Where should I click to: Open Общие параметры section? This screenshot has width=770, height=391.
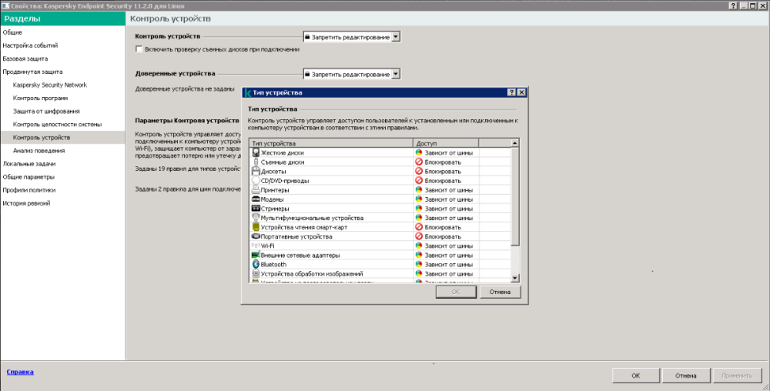(x=28, y=177)
